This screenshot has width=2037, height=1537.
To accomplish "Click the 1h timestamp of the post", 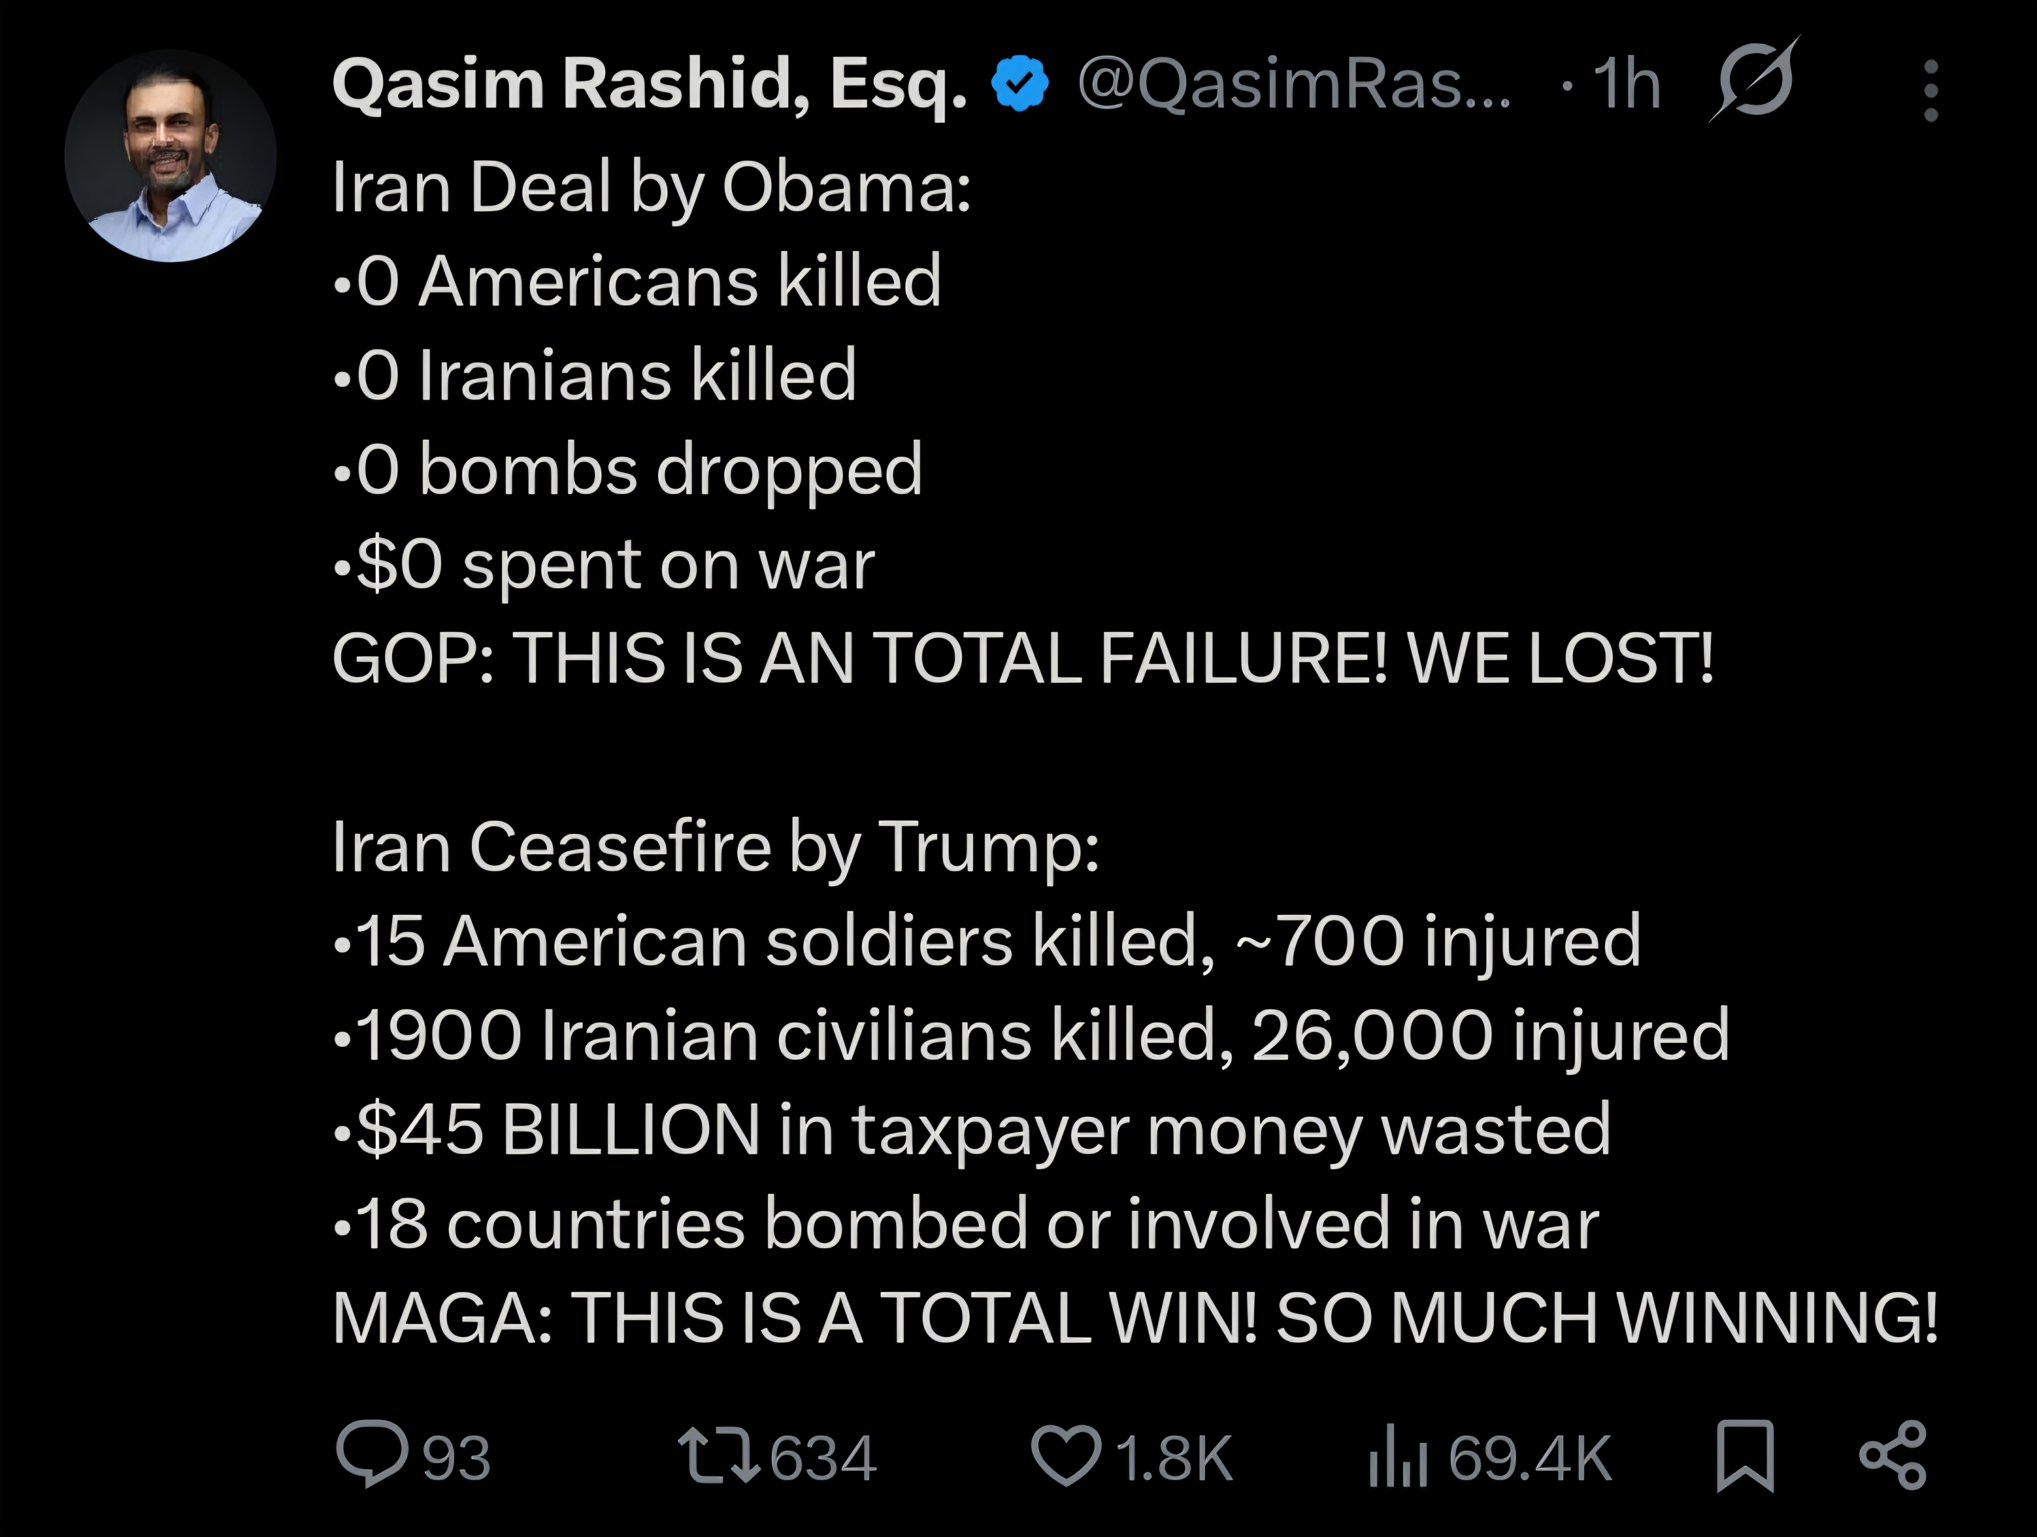I will coord(1626,85).
